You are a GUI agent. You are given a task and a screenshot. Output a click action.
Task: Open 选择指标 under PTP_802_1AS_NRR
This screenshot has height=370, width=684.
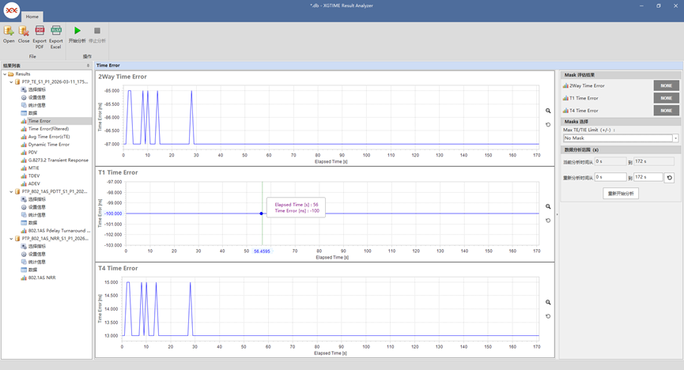pos(37,247)
